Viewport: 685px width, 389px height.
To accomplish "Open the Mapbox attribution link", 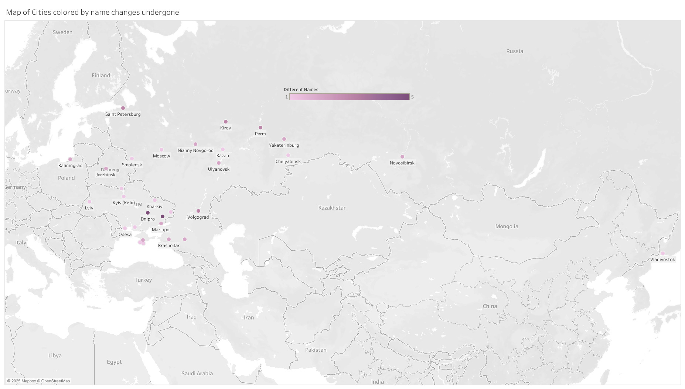I will [21, 381].
